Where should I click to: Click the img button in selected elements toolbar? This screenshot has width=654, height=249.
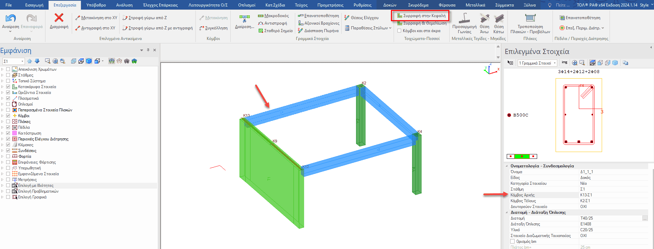coord(564,63)
